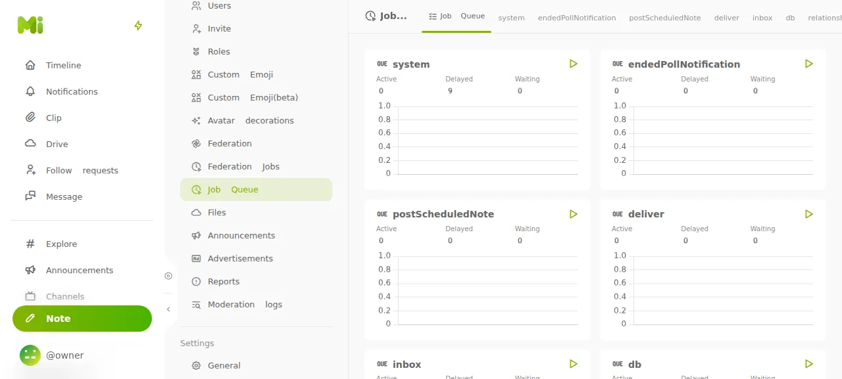Image resolution: width=842 pixels, height=379 pixels.
Task: Open Follow requests in the sidebar
Action: coord(82,170)
